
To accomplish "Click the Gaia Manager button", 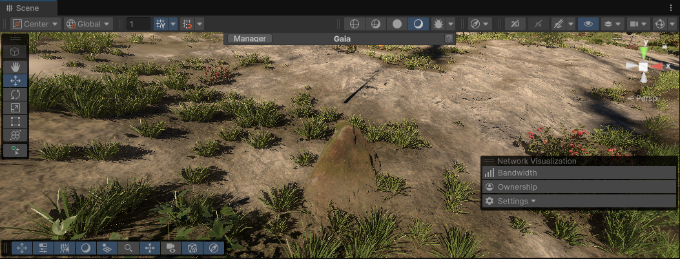I will pyautogui.click(x=250, y=39).
